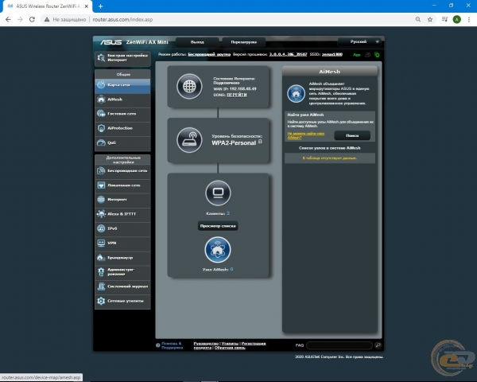
Task: Open the Product registration footer link
Action: tap(230, 345)
